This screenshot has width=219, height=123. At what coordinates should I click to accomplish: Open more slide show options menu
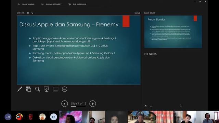pos(65,89)
